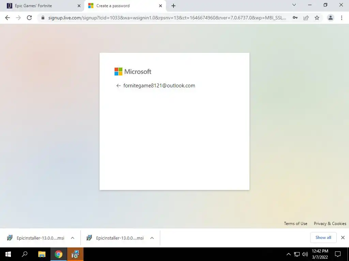Open saved passwords key icon in address bar

pyautogui.click(x=295, y=18)
